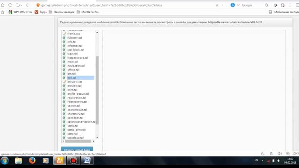Click horizontal scrollbar right arrow in file list

93,141
